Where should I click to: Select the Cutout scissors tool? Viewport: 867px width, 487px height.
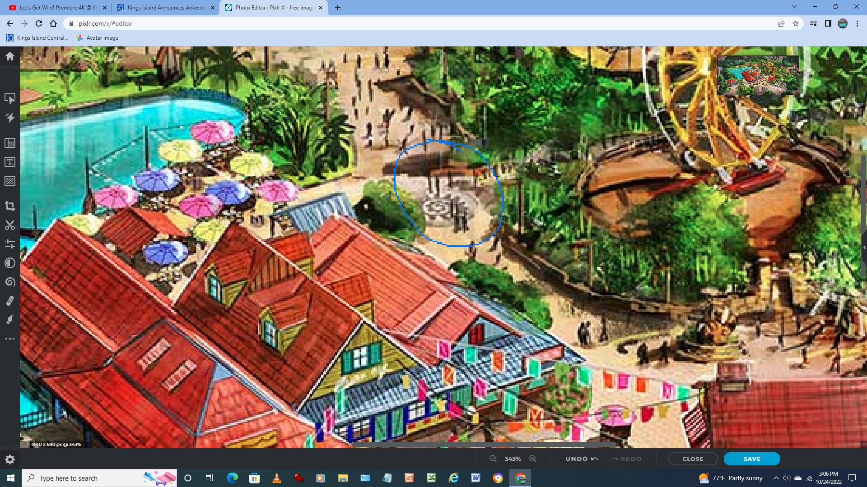(10, 225)
